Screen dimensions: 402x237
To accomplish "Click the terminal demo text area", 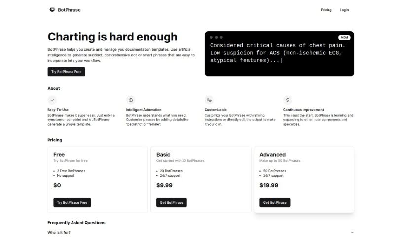I will point(276,53).
